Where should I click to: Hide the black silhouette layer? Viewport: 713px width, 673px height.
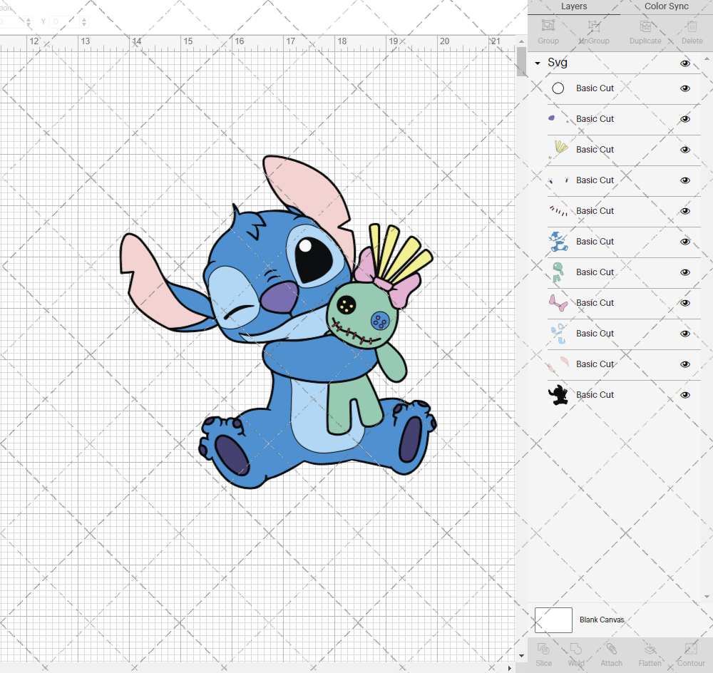click(684, 395)
